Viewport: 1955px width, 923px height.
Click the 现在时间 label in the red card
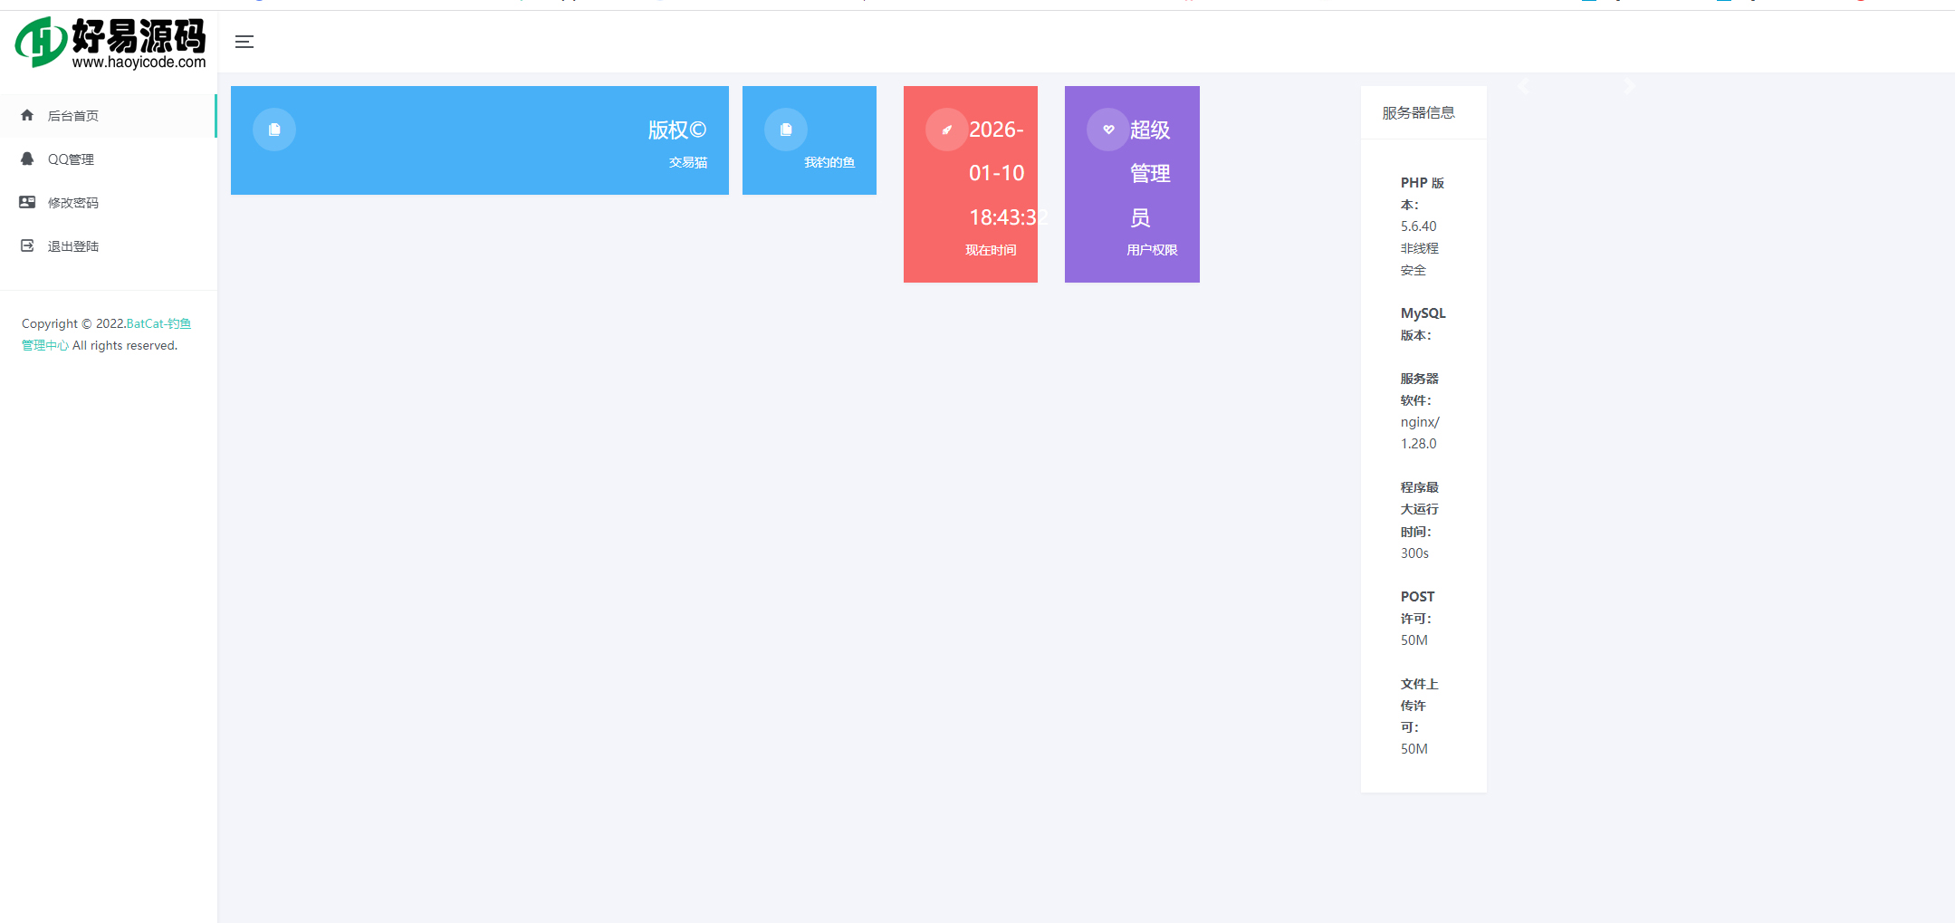coord(991,250)
